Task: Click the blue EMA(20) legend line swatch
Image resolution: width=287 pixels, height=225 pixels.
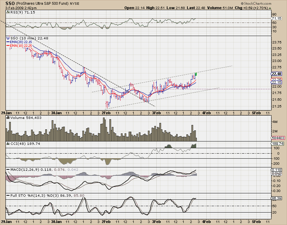Action: (8, 42)
